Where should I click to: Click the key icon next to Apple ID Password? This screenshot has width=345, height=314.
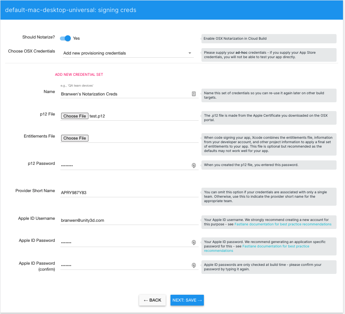point(193,243)
